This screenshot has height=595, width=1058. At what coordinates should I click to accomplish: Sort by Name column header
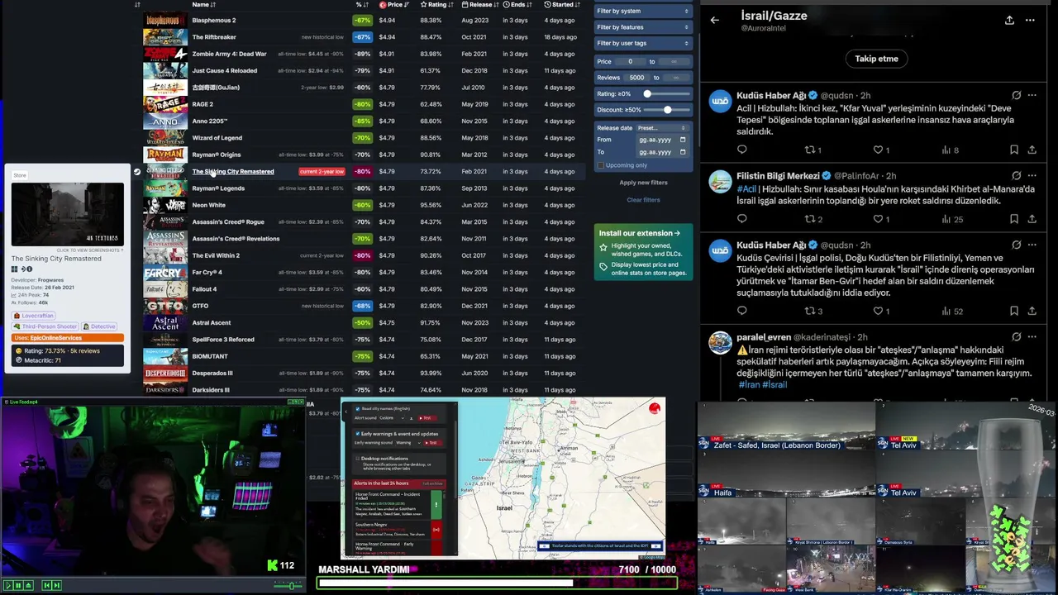[x=203, y=5]
